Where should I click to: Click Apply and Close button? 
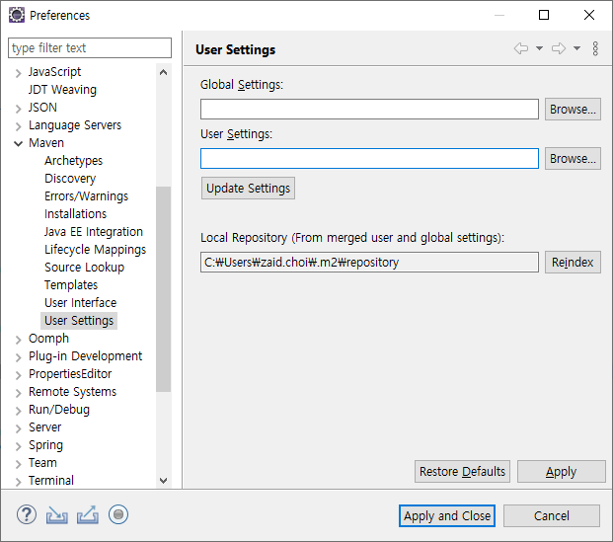pyautogui.click(x=447, y=515)
